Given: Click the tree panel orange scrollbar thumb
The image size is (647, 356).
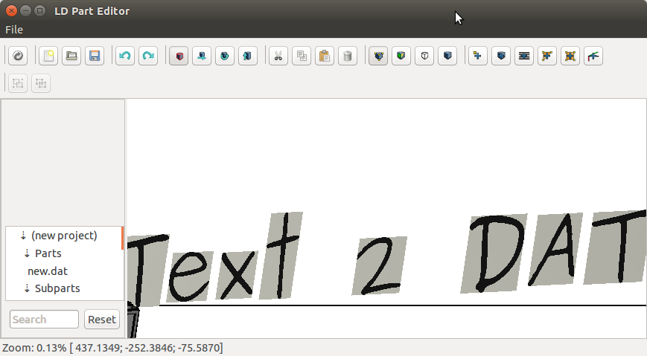Looking at the screenshot, I should pos(123,238).
